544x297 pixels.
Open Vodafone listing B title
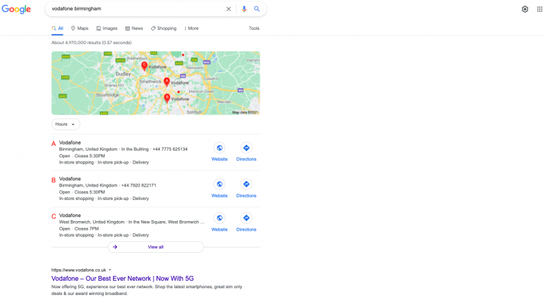tap(70, 179)
